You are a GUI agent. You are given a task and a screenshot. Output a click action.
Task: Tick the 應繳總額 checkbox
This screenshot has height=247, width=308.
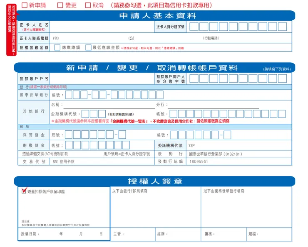(57, 47)
